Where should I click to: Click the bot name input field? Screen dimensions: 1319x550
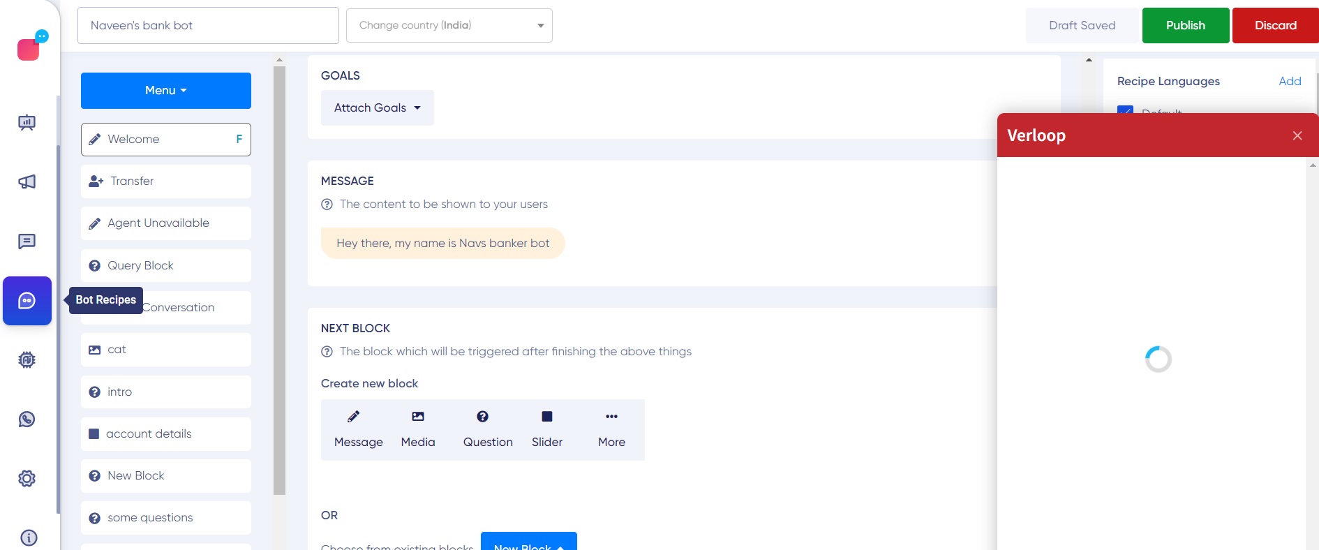[x=208, y=26]
